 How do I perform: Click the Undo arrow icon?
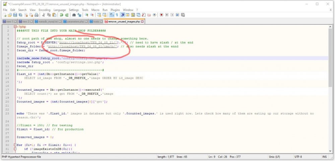coord(62,15)
